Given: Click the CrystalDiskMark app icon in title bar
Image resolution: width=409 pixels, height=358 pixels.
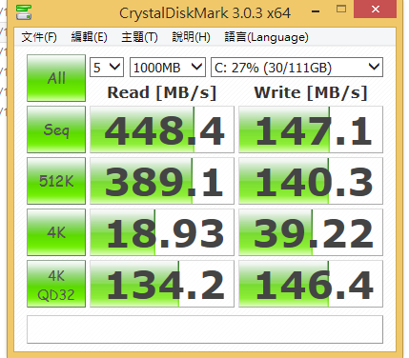Looking at the screenshot, I should point(24,12).
